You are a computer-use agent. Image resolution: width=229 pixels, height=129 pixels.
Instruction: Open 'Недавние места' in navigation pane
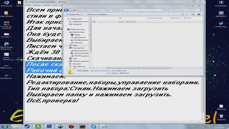(x=80, y=21)
